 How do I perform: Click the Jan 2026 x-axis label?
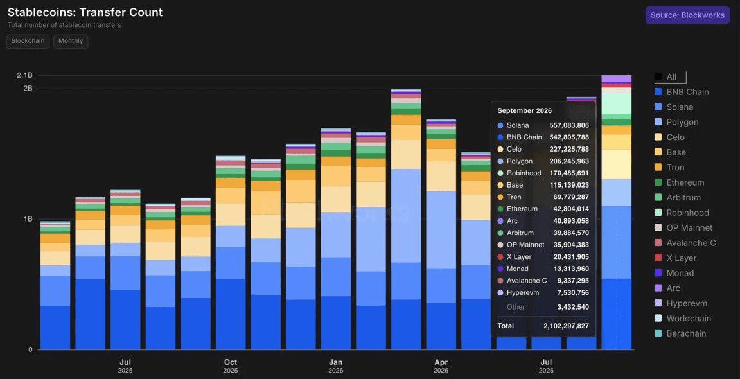[335, 366]
